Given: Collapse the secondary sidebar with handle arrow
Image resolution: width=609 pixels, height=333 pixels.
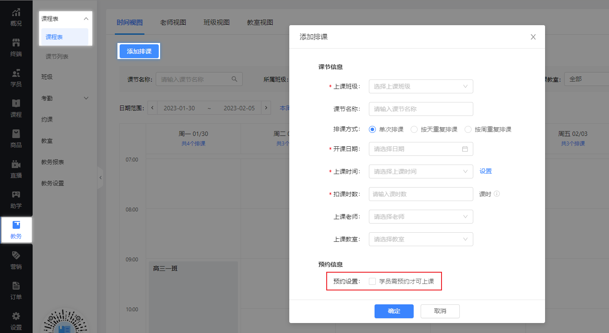Looking at the screenshot, I should click(100, 178).
